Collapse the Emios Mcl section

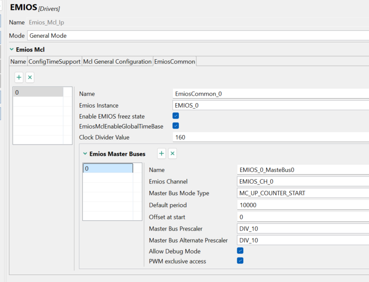click(11, 49)
